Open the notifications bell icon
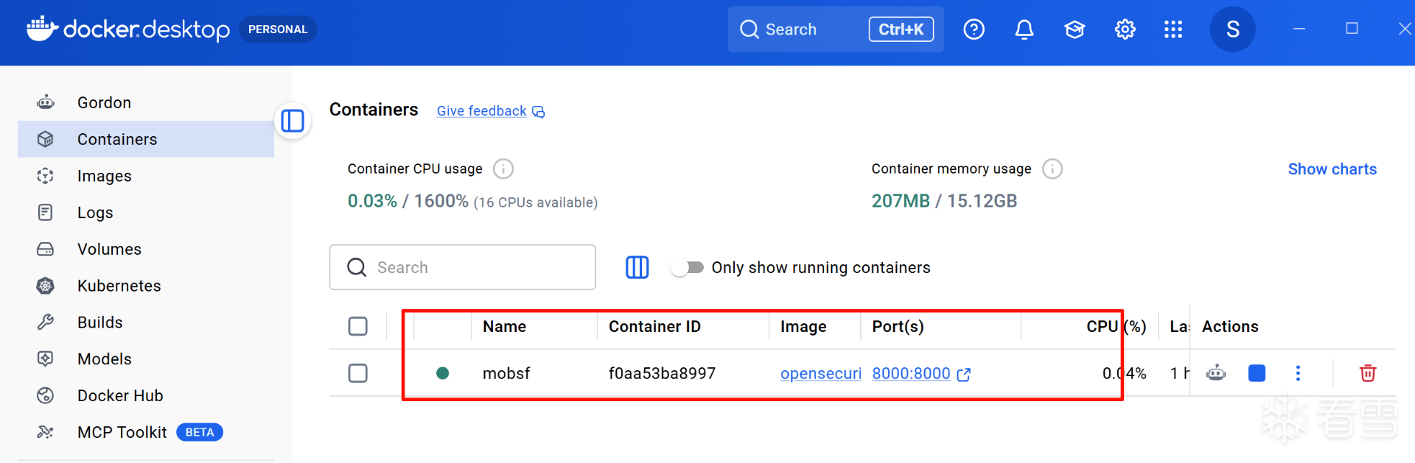 click(1024, 29)
